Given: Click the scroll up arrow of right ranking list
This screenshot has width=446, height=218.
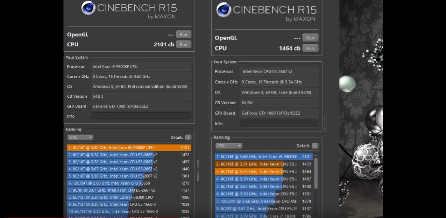Looking at the screenshot, I should pos(316,155).
